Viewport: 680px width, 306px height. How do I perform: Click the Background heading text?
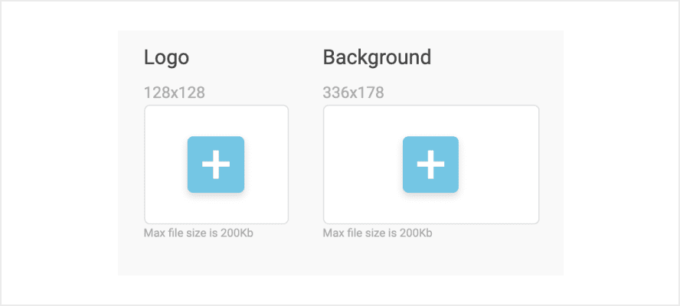[377, 57]
